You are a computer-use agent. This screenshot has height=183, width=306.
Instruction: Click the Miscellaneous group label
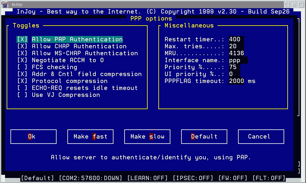[x=189, y=26]
